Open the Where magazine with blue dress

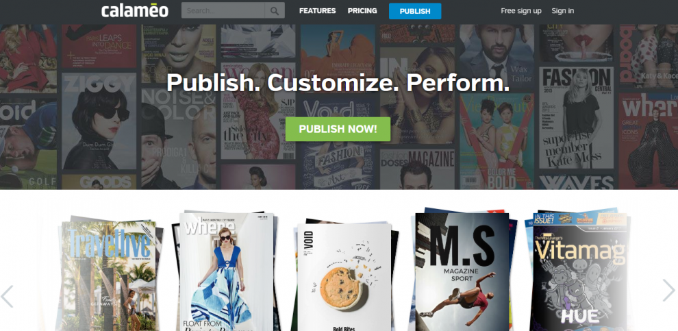tap(226, 272)
